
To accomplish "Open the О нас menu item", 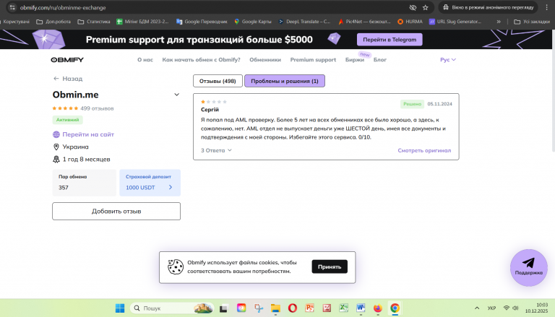I will point(145,60).
